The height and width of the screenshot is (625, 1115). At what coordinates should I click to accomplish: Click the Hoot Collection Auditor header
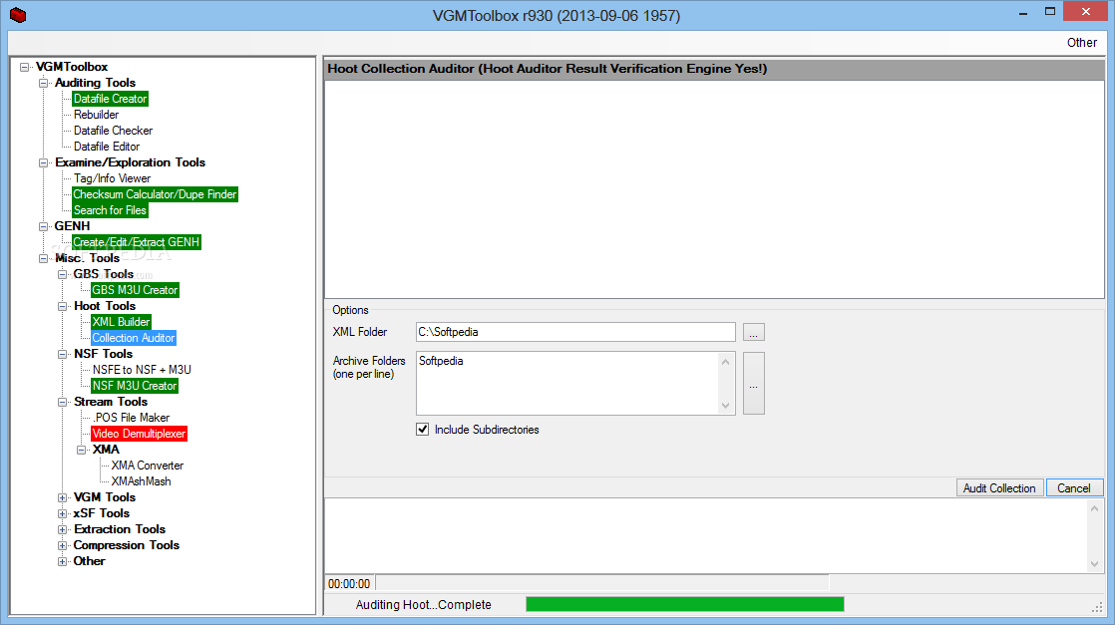pos(715,69)
